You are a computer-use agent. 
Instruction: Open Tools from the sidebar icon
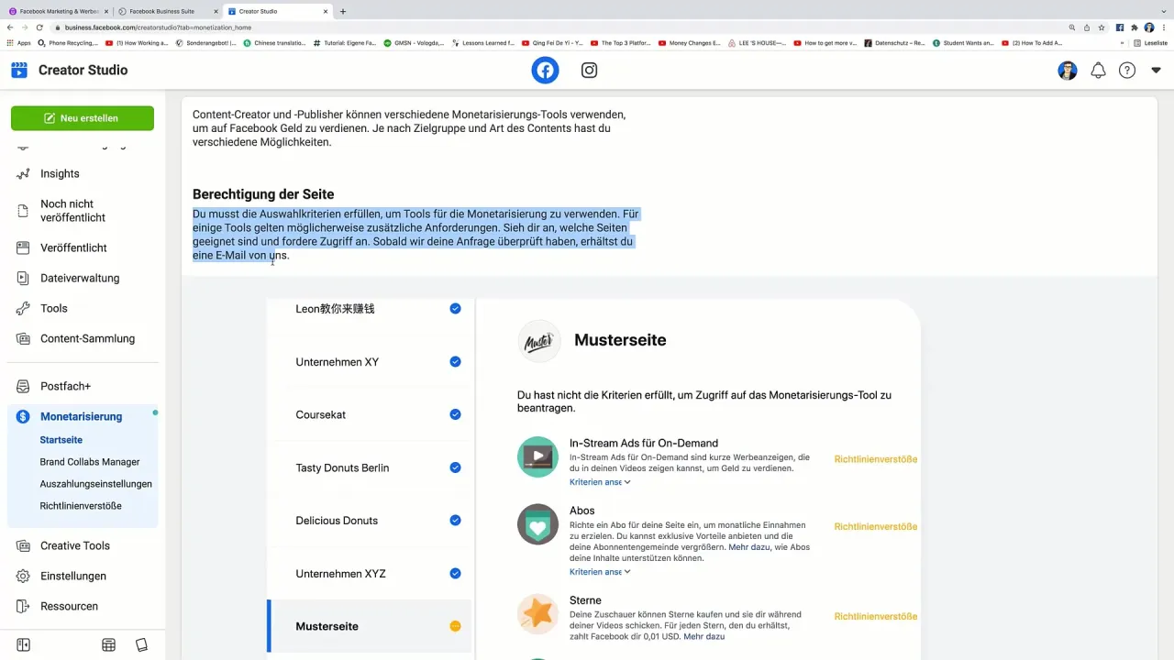coord(24,308)
